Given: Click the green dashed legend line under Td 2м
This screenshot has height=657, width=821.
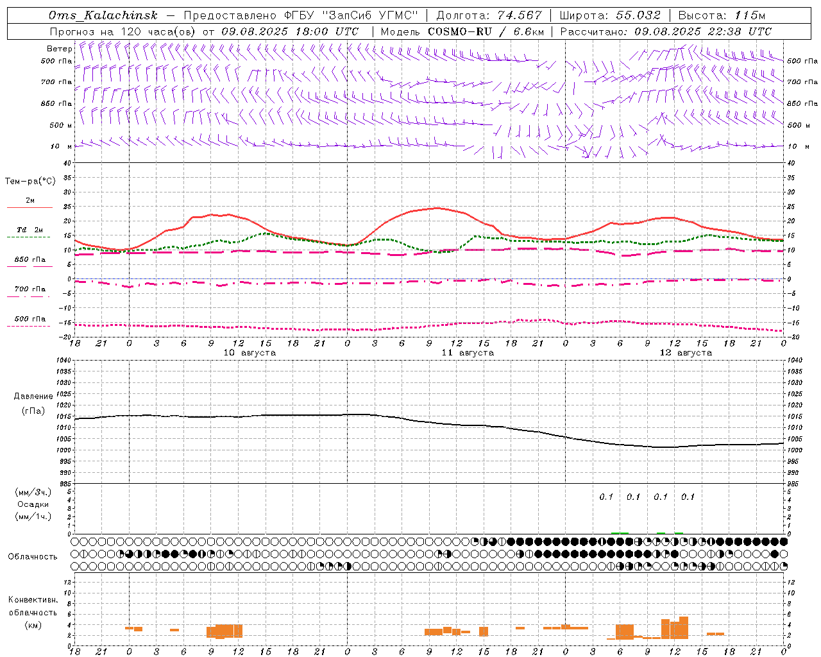Looking at the screenshot, I should tap(30, 237).
